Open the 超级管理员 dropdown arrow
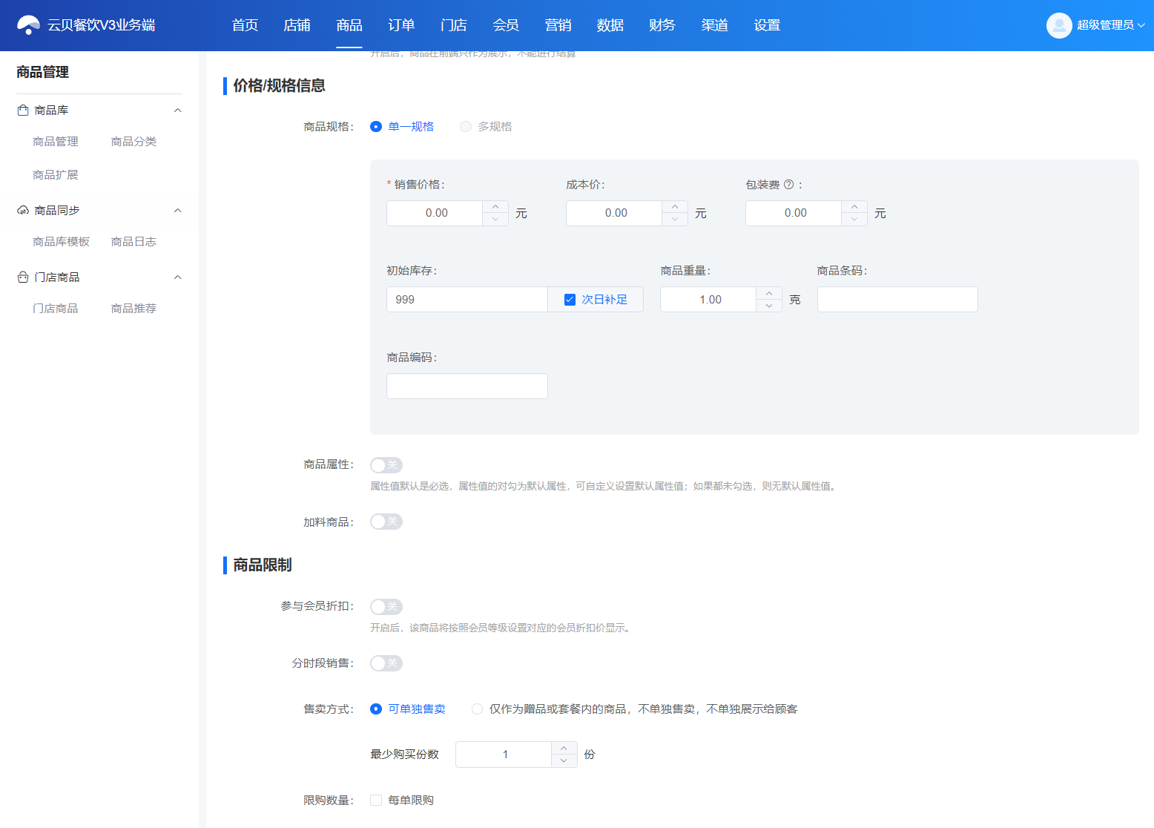The width and height of the screenshot is (1154, 828). point(1141,25)
